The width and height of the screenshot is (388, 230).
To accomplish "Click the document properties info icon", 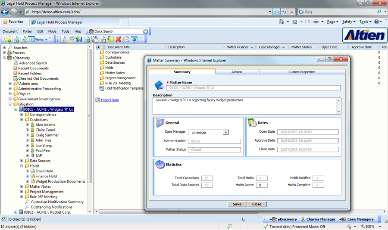I will pos(63,39).
